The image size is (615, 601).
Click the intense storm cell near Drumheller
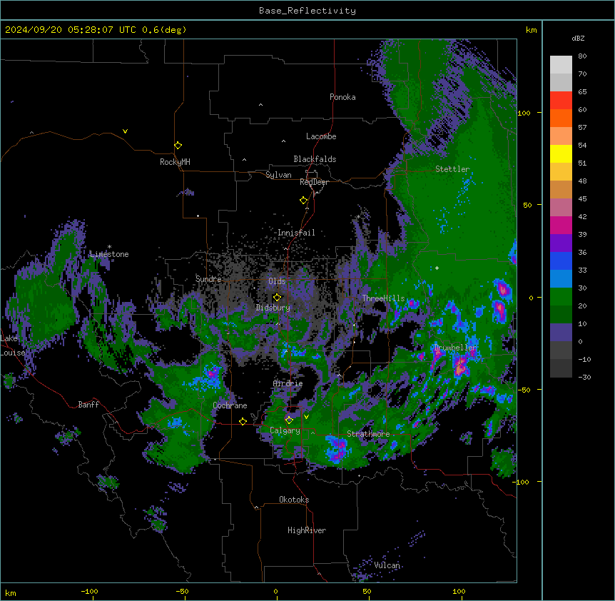click(x=461, y=367)
